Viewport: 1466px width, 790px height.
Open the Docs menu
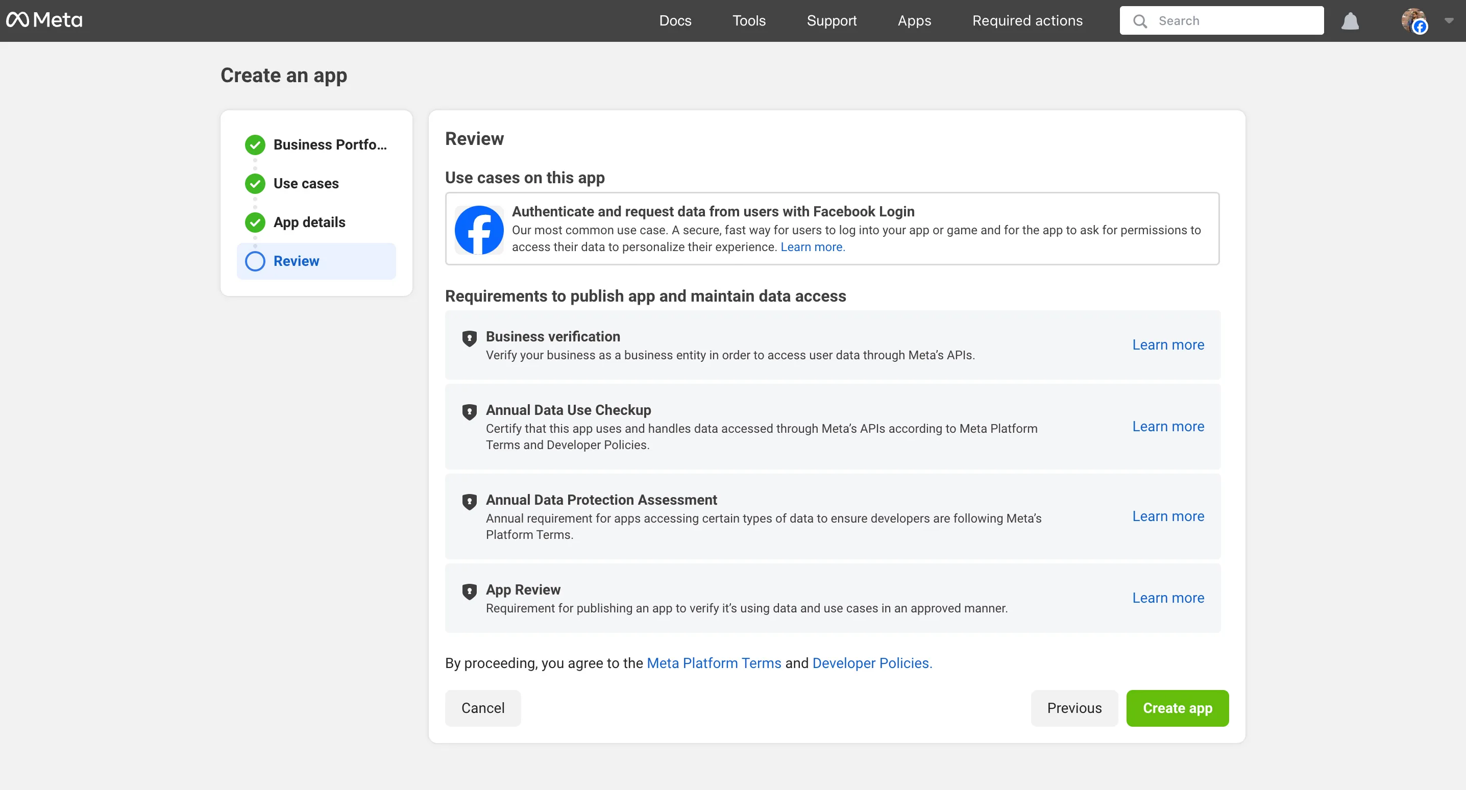[675, 20]
